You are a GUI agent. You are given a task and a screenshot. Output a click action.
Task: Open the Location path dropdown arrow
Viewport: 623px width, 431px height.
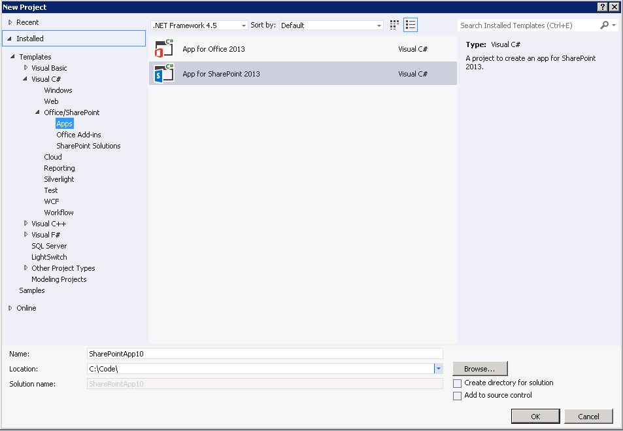pos(438,369)
